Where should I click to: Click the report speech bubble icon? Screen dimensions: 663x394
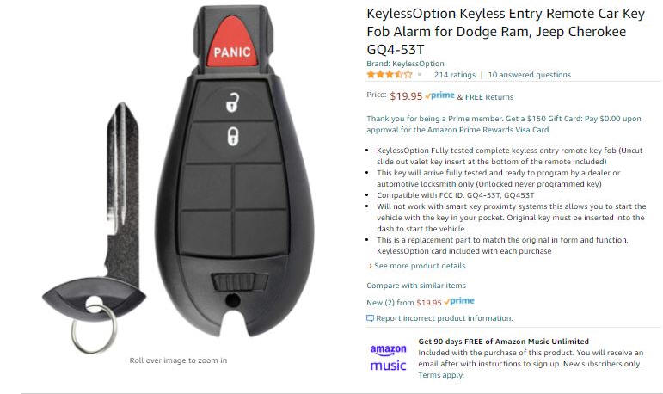coord(370,318)
